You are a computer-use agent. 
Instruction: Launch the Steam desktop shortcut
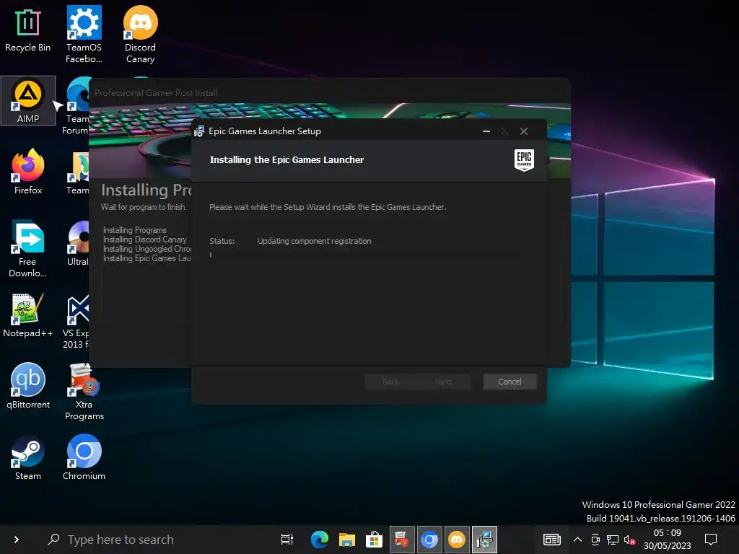[x=28, y=458]
